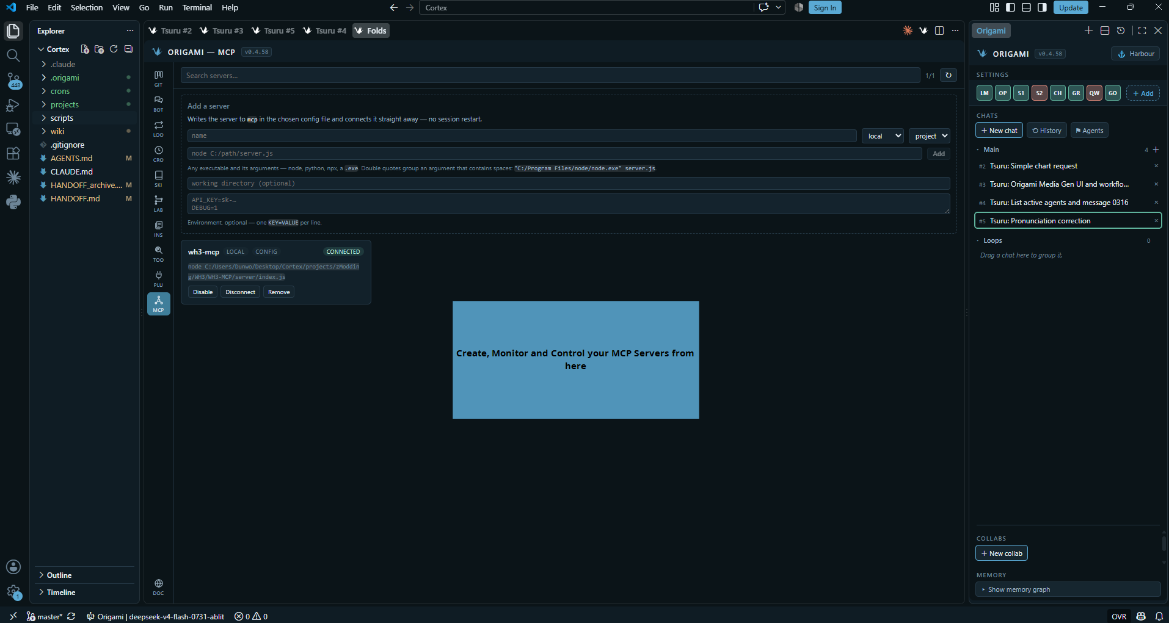
Task: Create a New collab
Action: [1002, 553]
